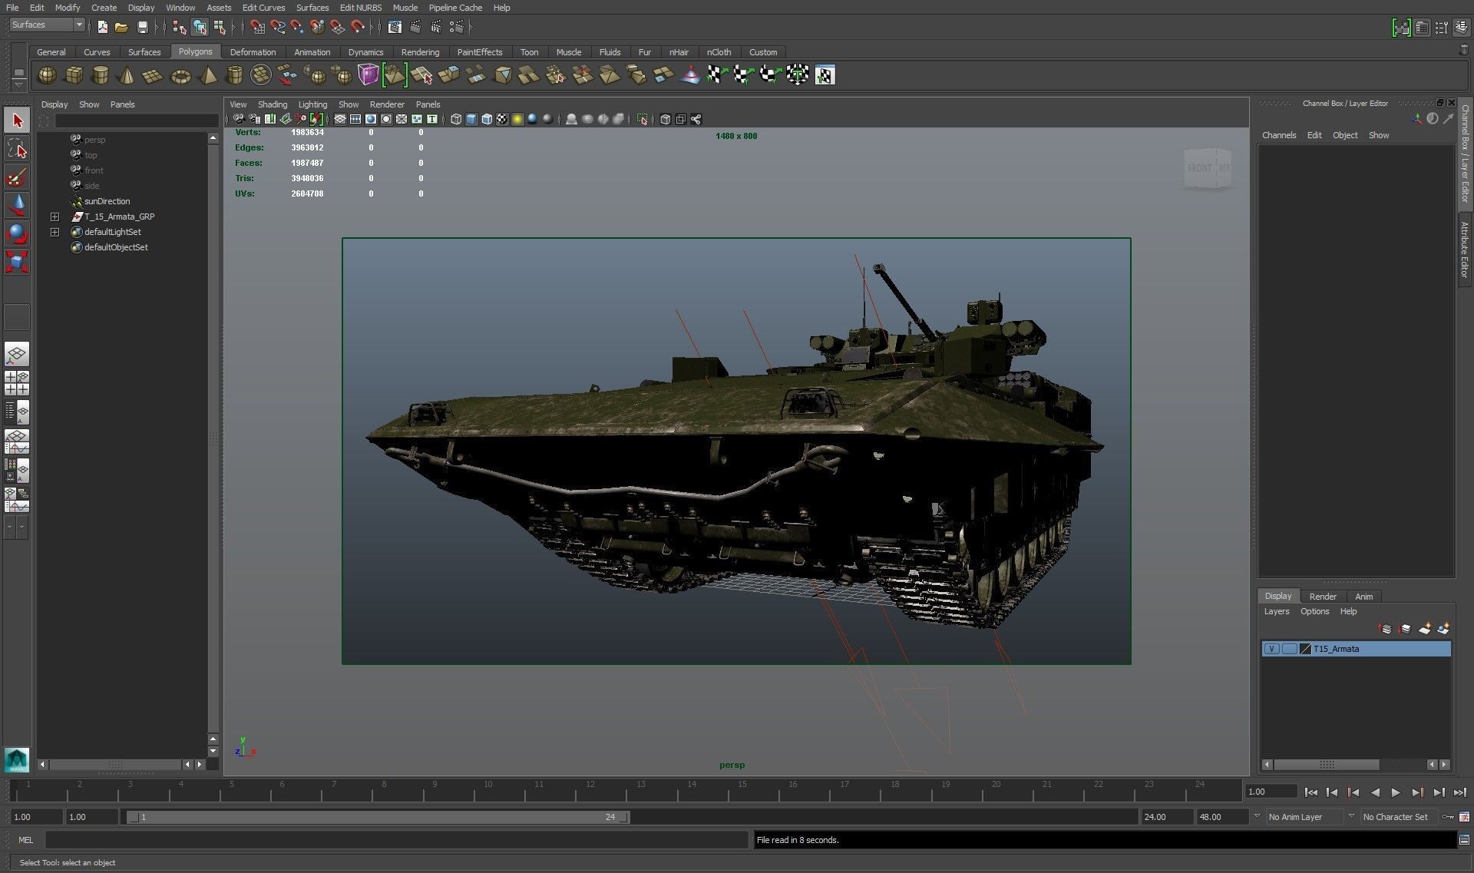Viewport: 1474px width, 873px height.
Task: Click the MEL command line input
Action: pyautogui.click(x=396, y=840)
